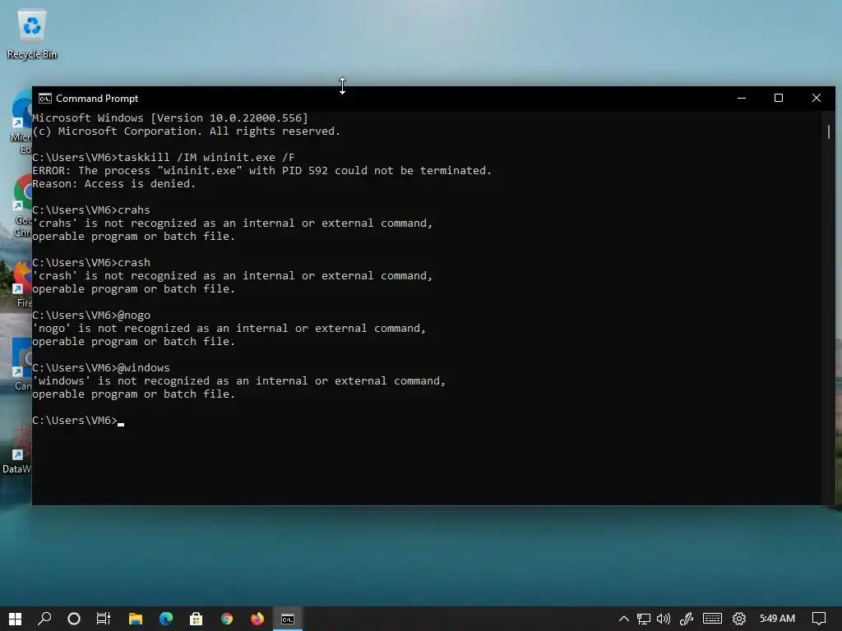Click the 'C:\Users\VM6>crash' line
Viewport: 842px width, 631px height.
coord(91,262)
